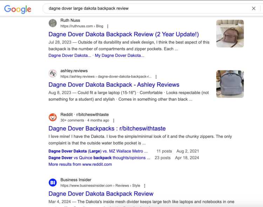Open Business Insider Dakota Backpack Review
The image size is (263, 207).
tap(101, 194)
